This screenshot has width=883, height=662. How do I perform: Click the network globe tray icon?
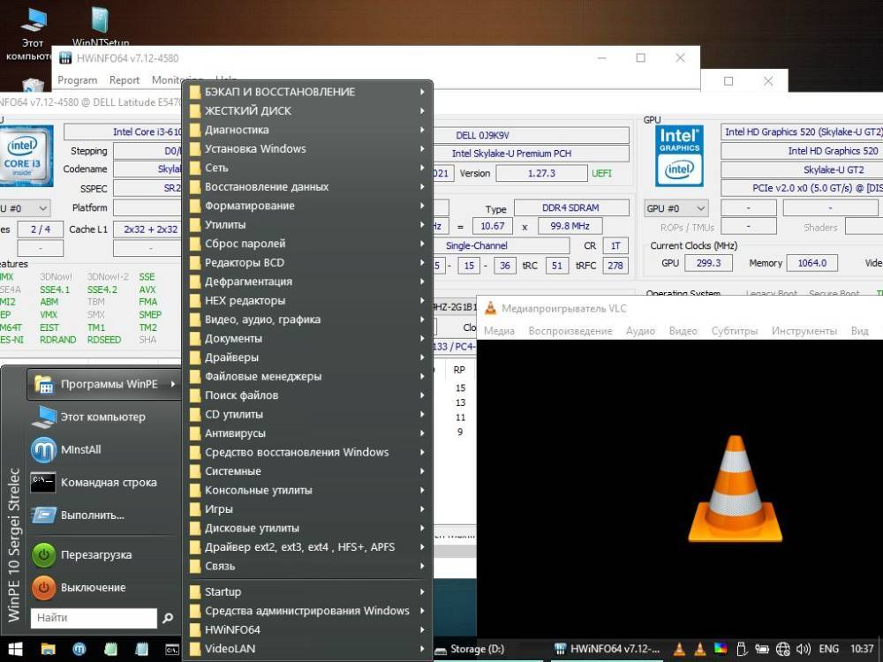tap(782, 649)
